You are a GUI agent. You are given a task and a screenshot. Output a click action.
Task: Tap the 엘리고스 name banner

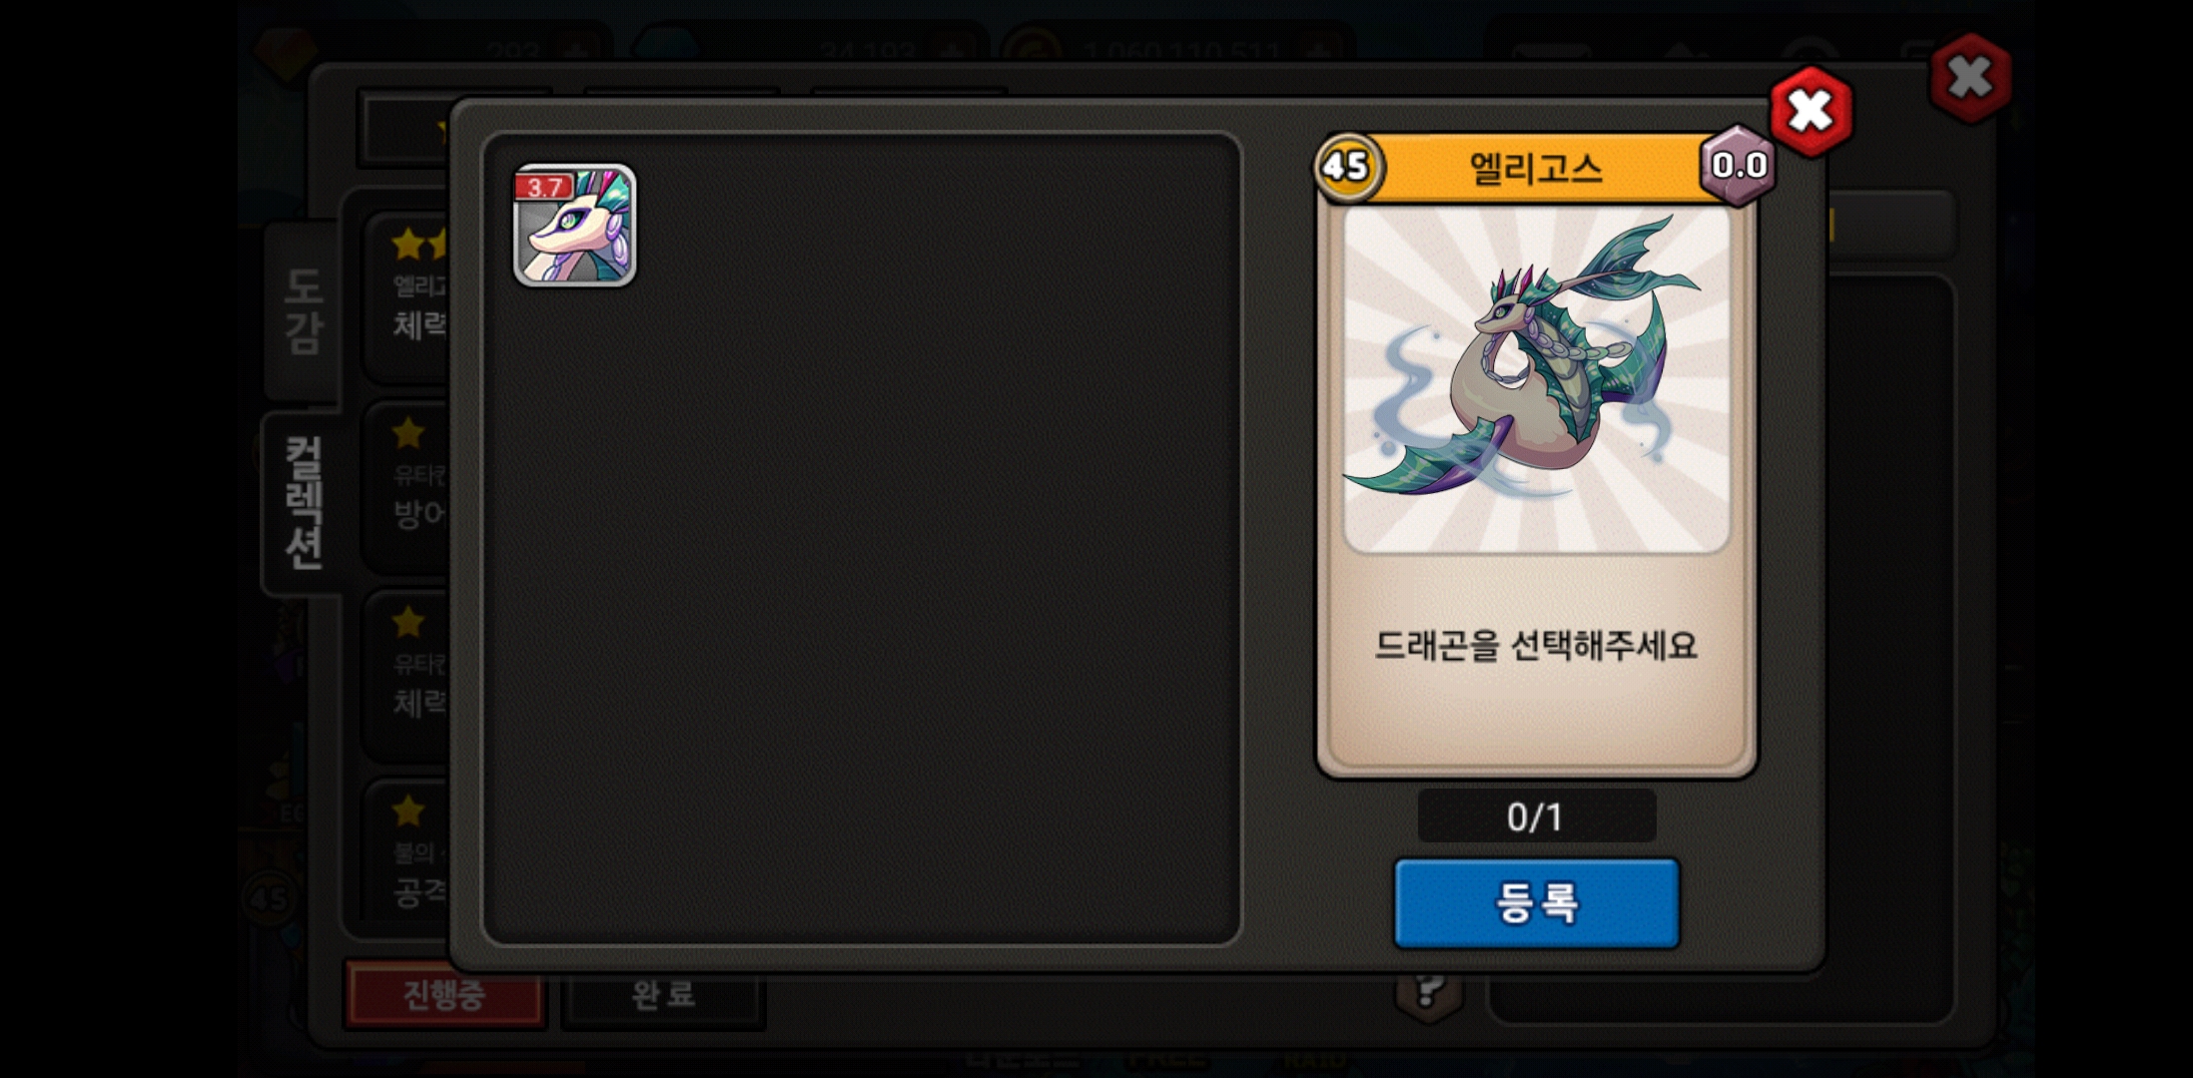(x=1536, y=168)
